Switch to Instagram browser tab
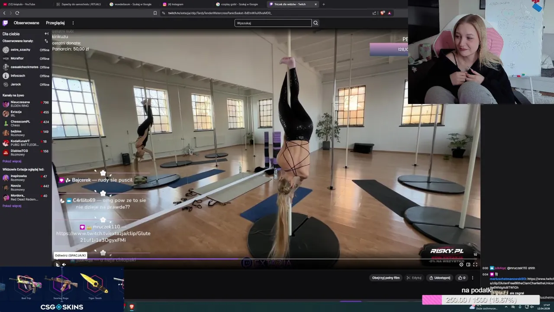 click(x=186, y=4)
